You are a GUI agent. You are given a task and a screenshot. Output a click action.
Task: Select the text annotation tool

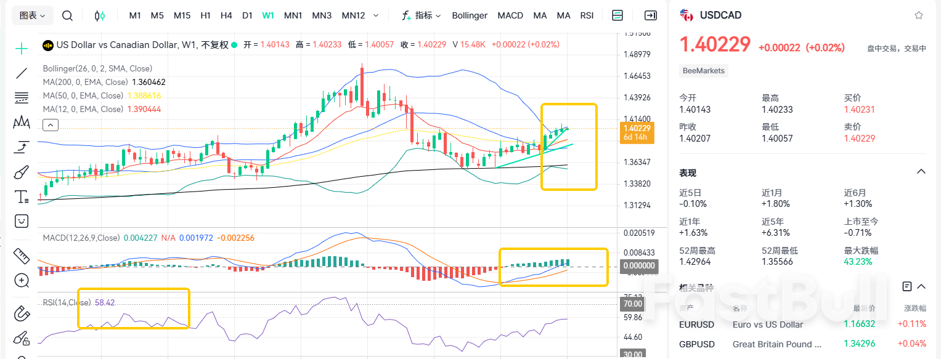22,197
